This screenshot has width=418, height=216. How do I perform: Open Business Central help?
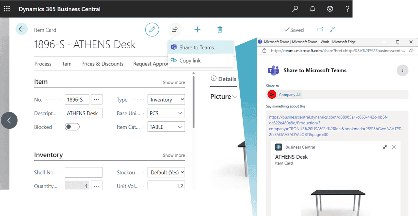(x=347, y=9)
